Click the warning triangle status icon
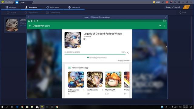 click(29, 21)
